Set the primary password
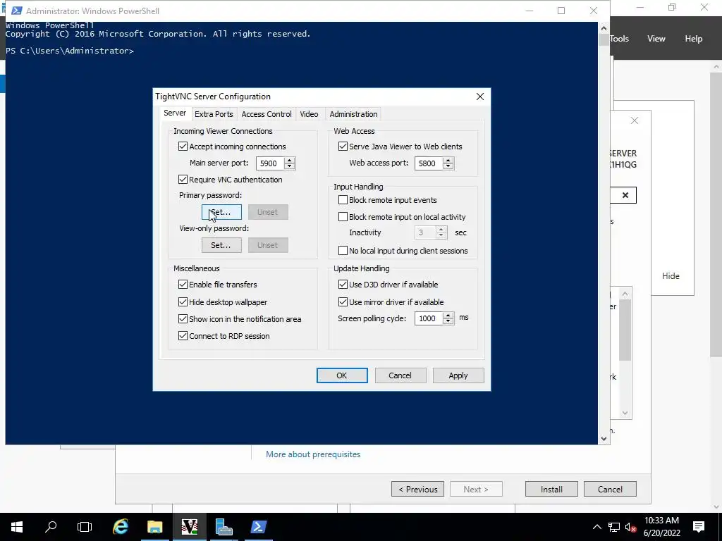The width and height of the screenshot is (722, 541). pyautogui.click(x=221, y=212)
